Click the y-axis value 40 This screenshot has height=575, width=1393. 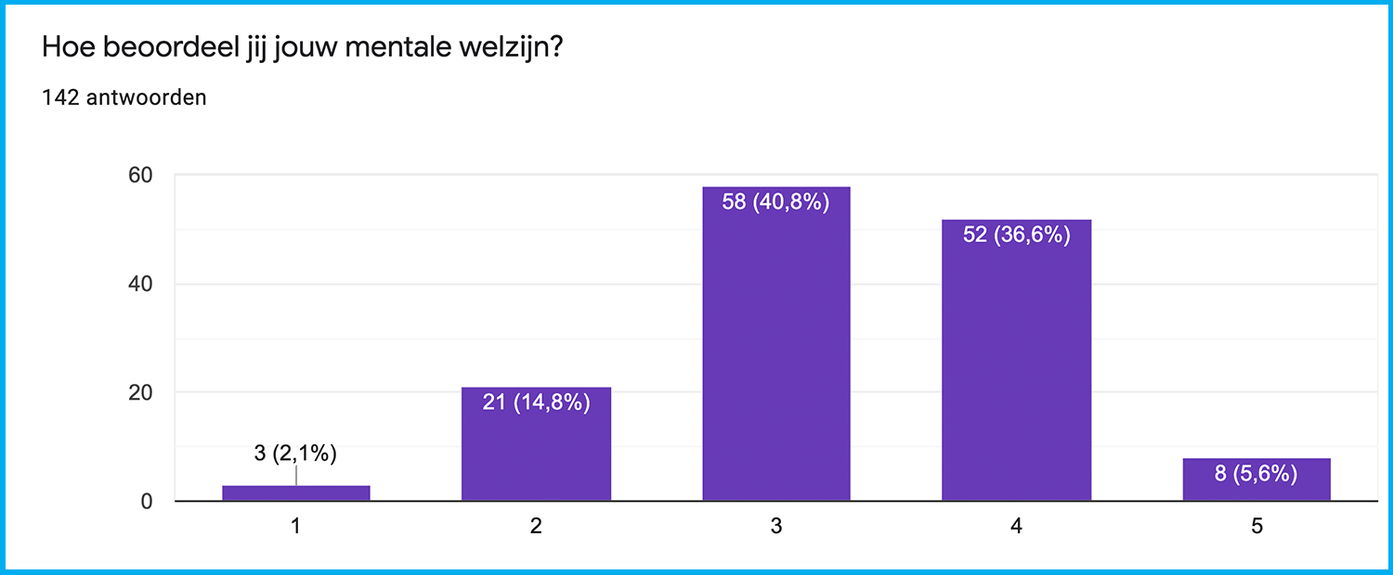[139, 284]
